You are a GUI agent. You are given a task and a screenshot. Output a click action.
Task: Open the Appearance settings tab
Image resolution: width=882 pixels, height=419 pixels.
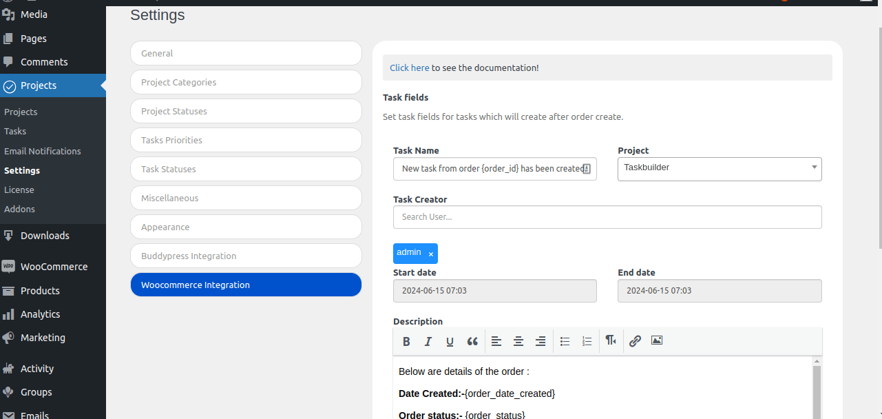click(246, 227)
